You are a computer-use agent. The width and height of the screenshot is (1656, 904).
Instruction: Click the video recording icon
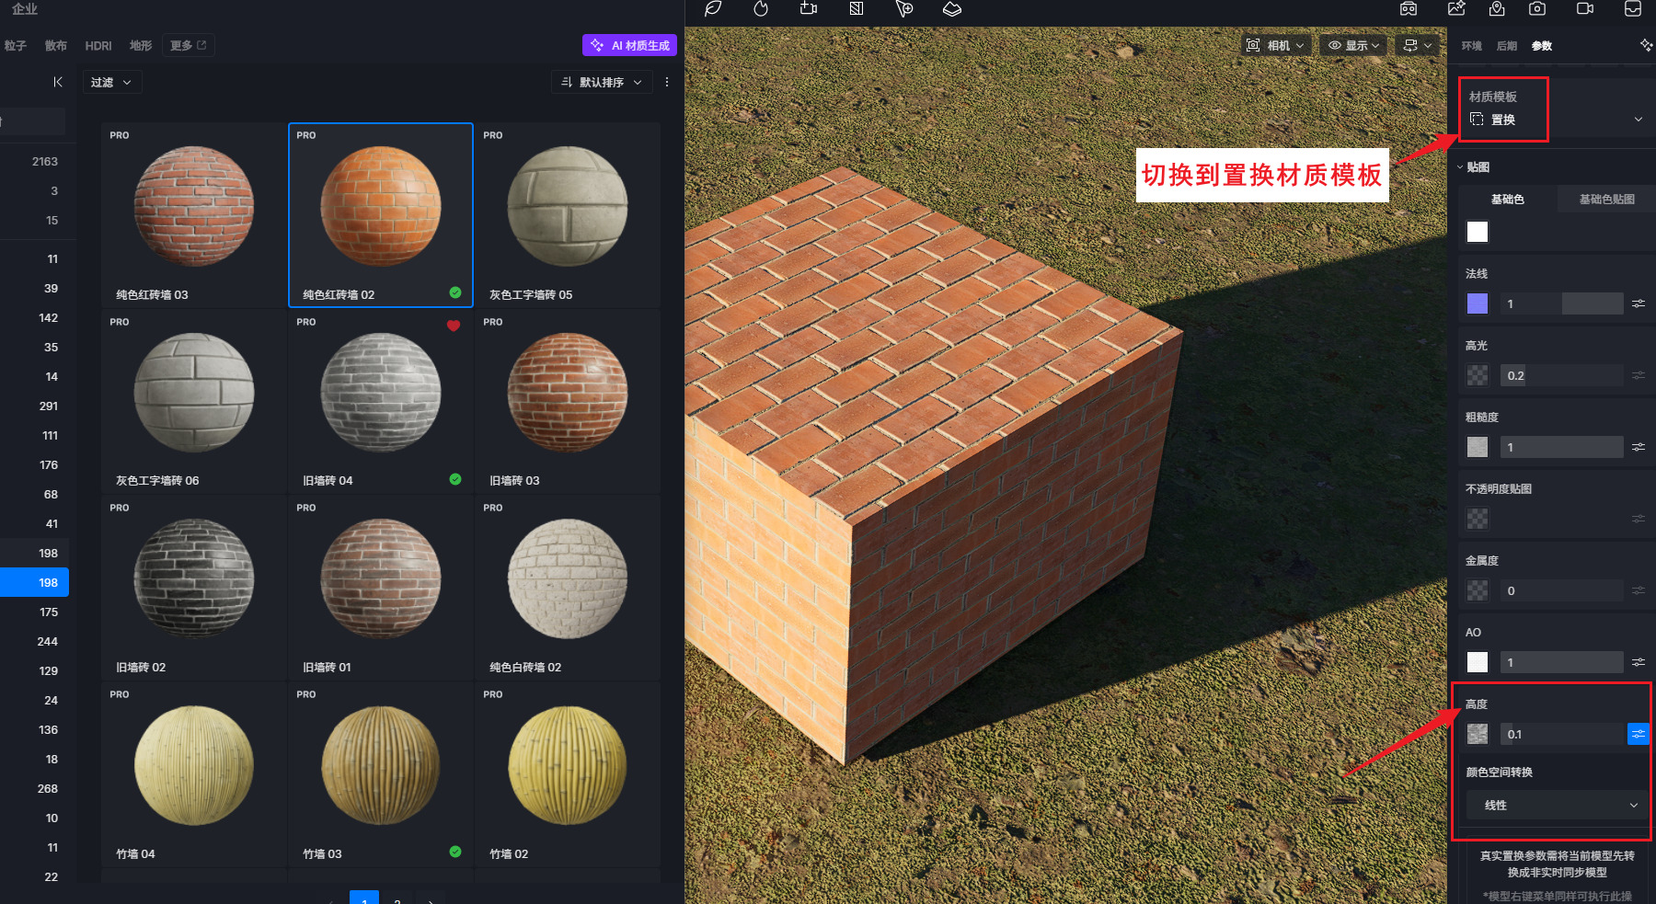pyautogui.click(x=1585, y=9)
